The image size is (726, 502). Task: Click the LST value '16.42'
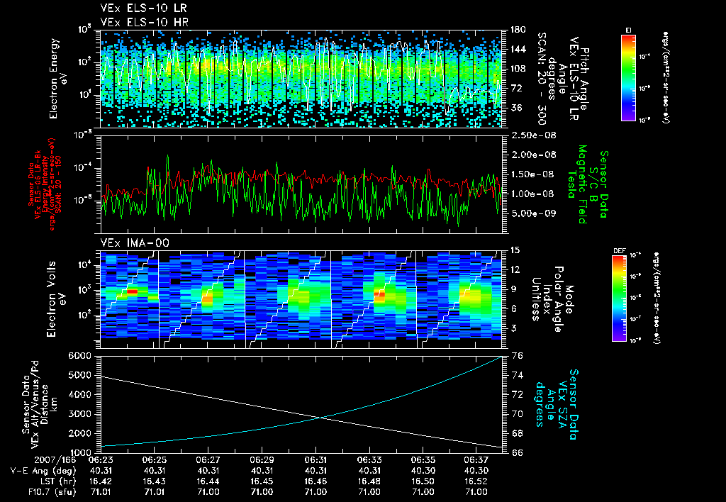pos(101,481)
